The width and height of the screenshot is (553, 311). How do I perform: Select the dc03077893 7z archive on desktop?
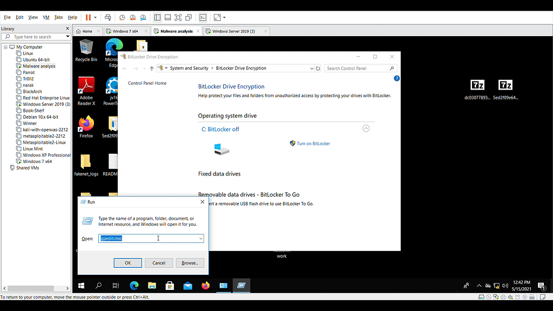477,90
